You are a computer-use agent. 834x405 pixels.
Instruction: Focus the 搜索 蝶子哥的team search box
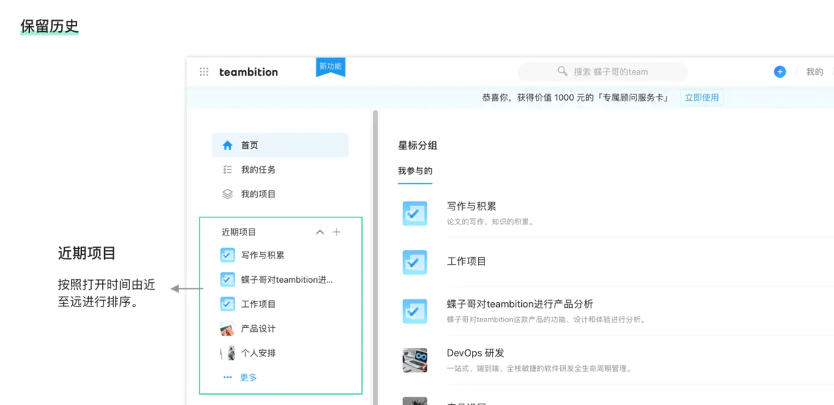tap(603, 72)
